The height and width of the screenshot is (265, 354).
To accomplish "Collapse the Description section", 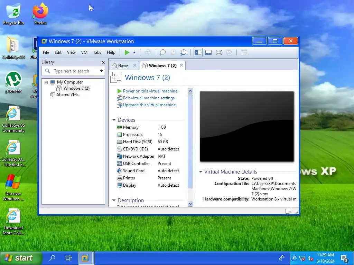I will coord(114,200).
